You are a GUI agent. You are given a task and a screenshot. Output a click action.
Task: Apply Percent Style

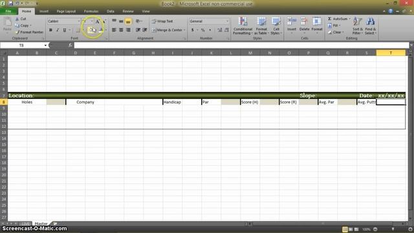pos(202,30)
